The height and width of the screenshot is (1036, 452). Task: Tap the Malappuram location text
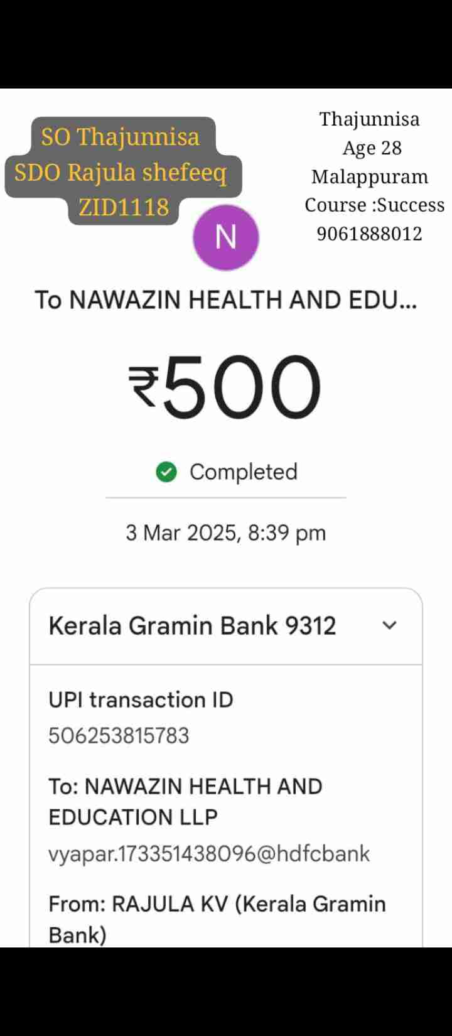pos(370,176)
